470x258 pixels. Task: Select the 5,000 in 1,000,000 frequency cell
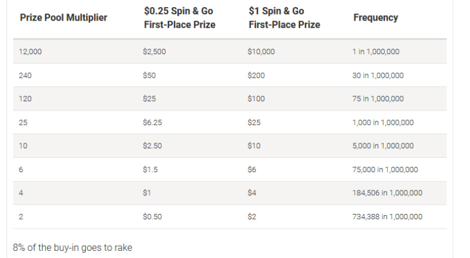[383, 146]
